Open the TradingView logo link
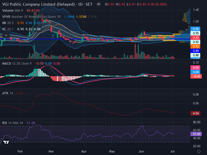This screenshot has width=207, height=155. (6, 142)
